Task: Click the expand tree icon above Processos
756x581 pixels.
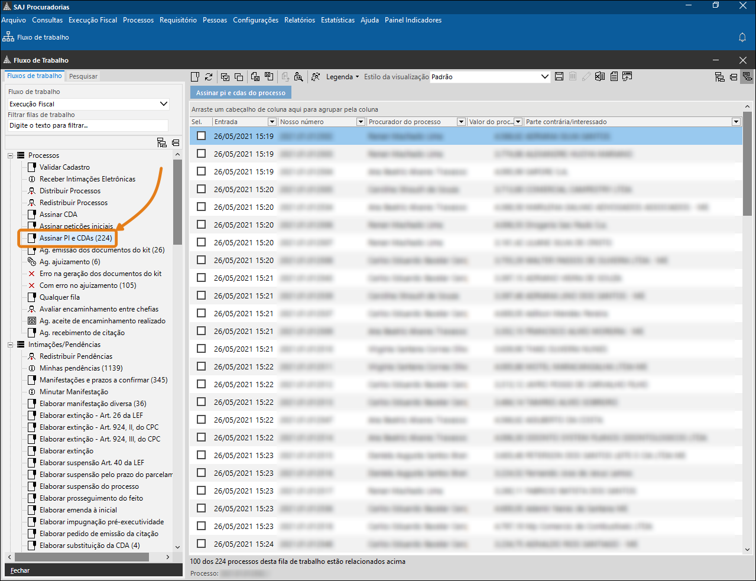Action: pyautogui.click(x=161, y=142)
